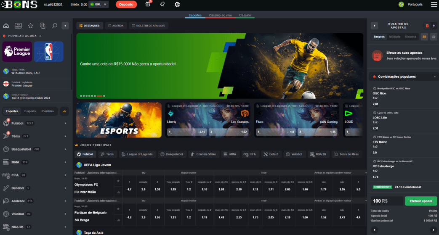Open Português language selector
439x235 pixels.
pyautogui.click(x=410, y=5)
